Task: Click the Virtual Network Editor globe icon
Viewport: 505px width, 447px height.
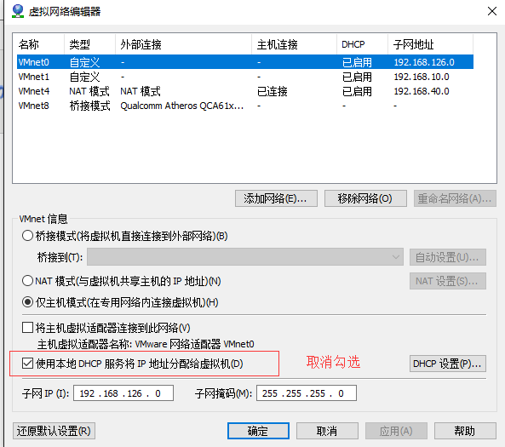Action: (x=18, y=11)
